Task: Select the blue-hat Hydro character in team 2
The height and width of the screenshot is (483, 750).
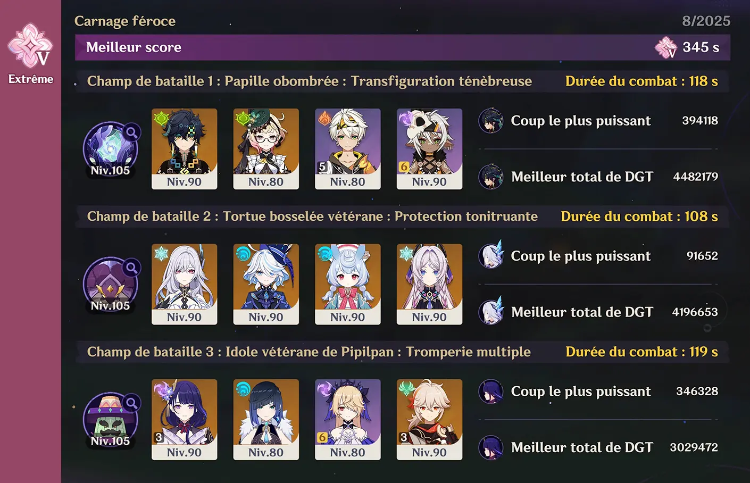Action: pyautogui.click(x=266, y=284)
